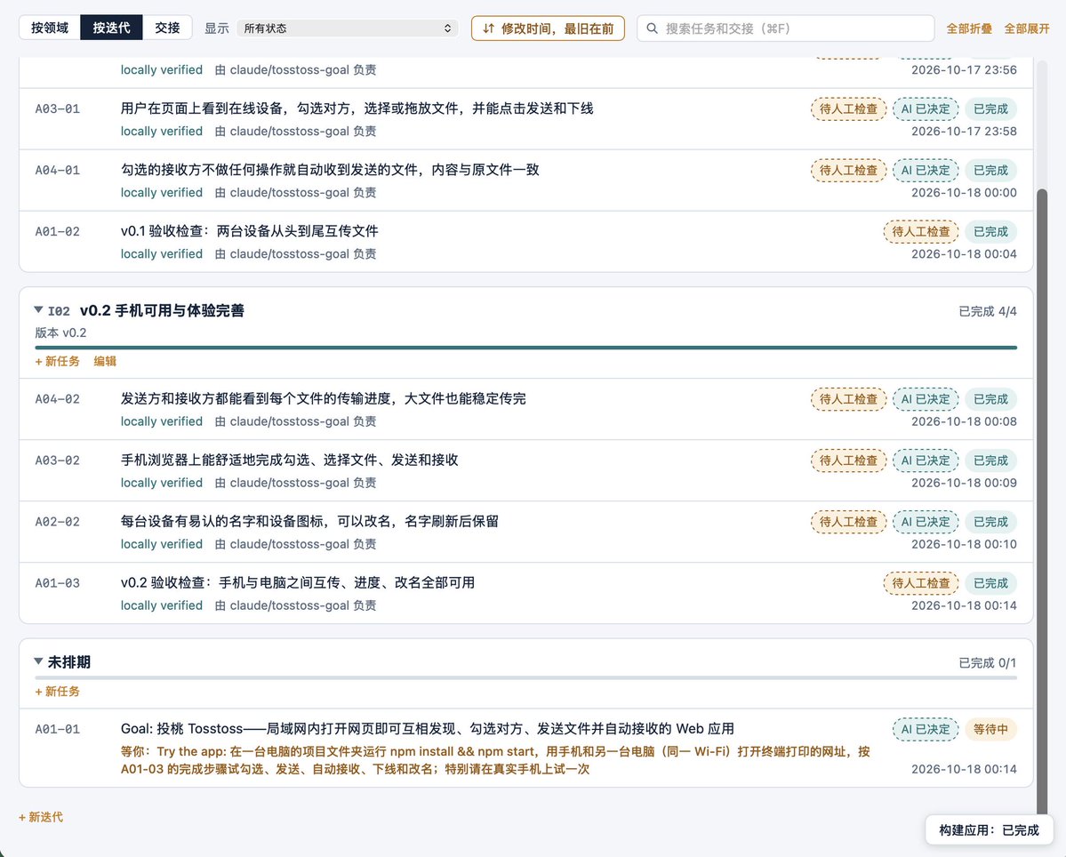Open task A04-01 勾选的接收方自动收到文件
The image size is (1066, 857).
(526, 180)
